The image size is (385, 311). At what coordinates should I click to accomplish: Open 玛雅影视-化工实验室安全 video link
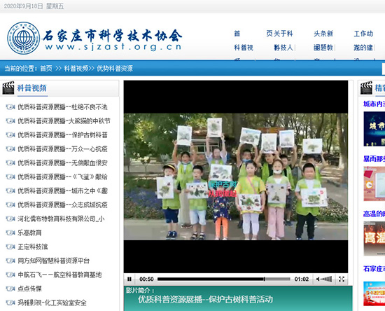click(52, 303)
